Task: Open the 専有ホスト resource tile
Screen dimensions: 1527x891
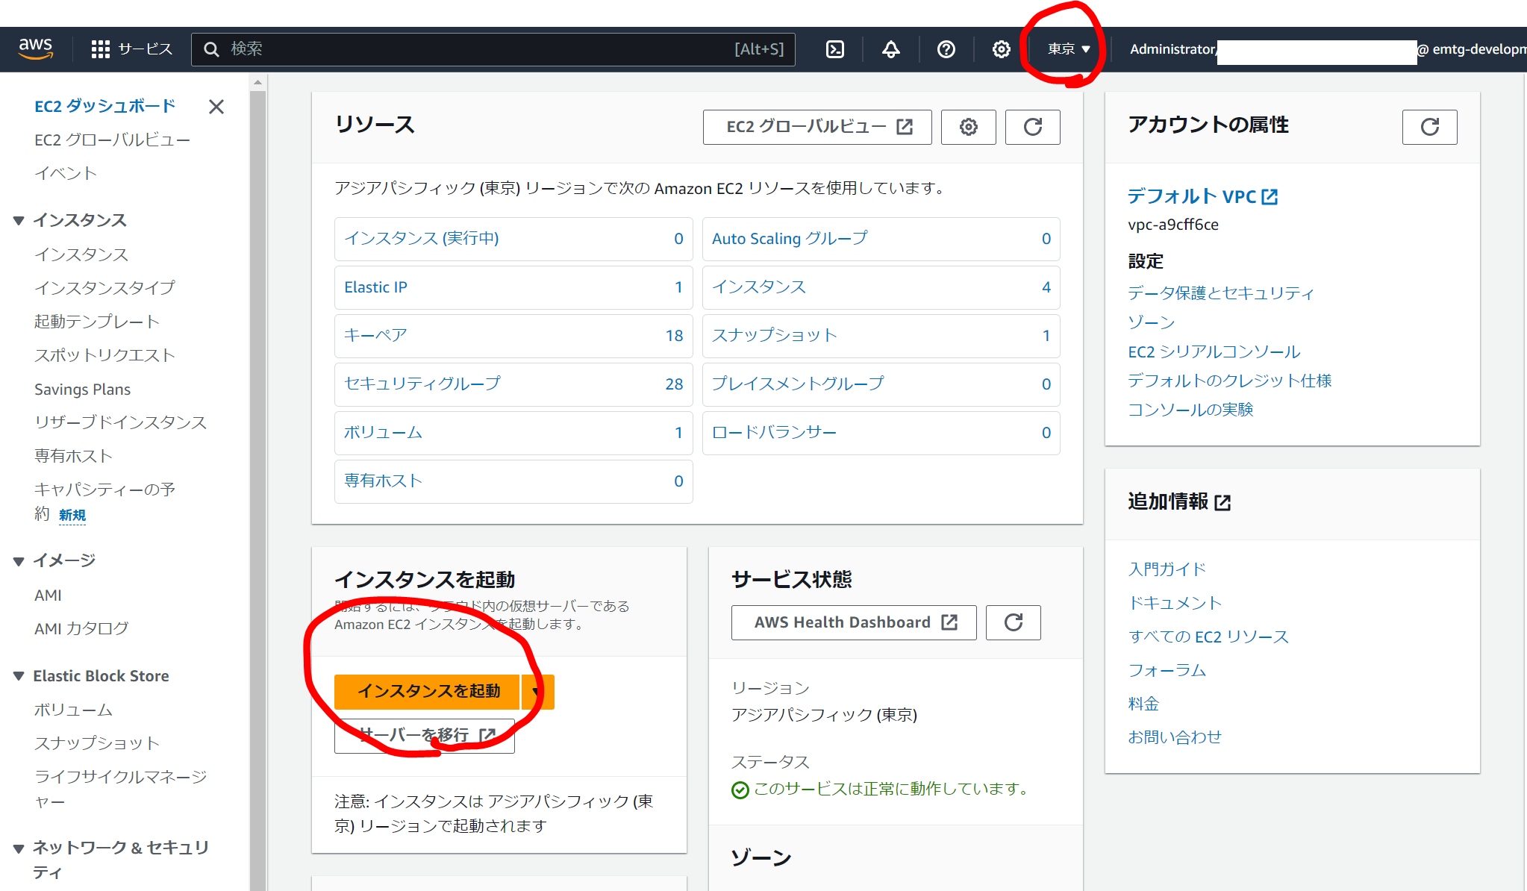Action: click(x=513, y=481)
